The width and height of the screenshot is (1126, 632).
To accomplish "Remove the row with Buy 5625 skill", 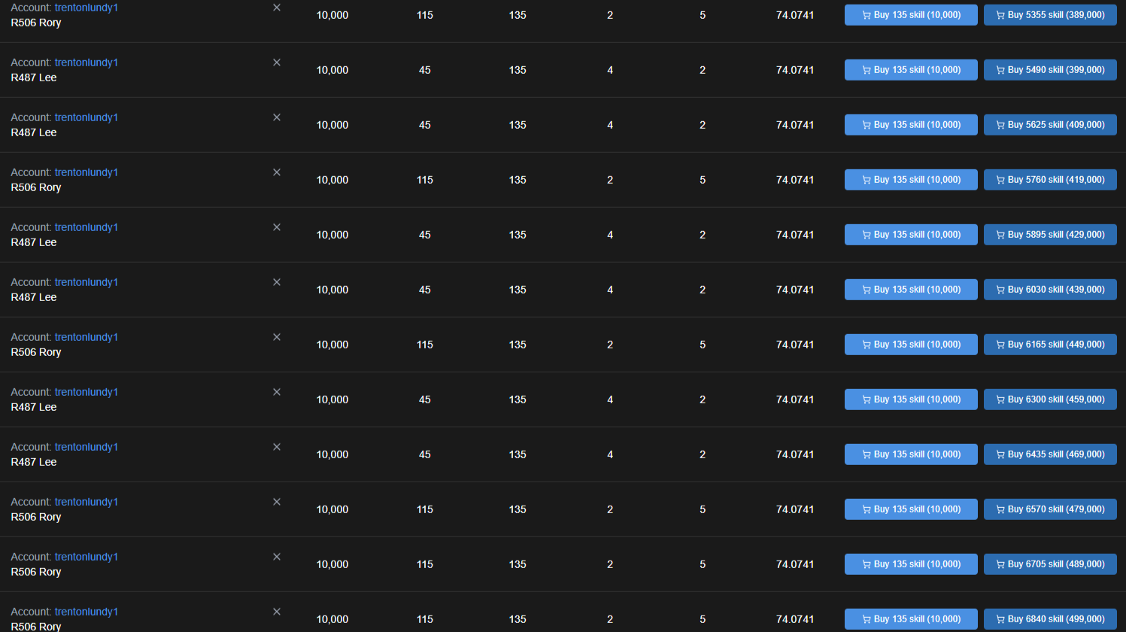I will pyautogui.click(x=277, y=117).
